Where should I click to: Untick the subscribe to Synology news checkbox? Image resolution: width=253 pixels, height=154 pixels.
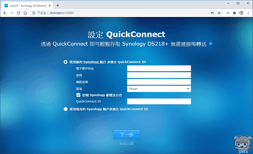(78, 95)
